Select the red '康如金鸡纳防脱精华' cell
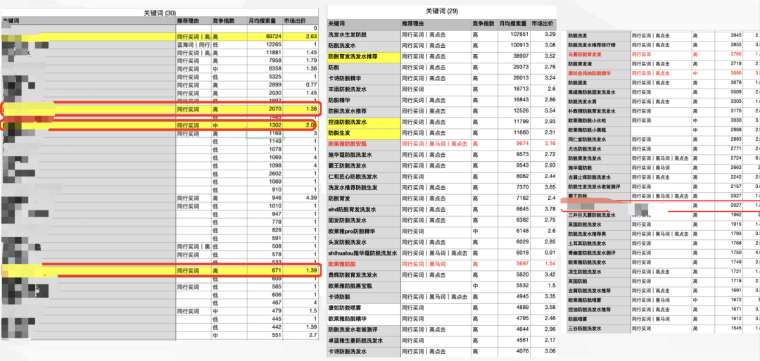Screen dimensions: 760x361 (x=597, y=73)
